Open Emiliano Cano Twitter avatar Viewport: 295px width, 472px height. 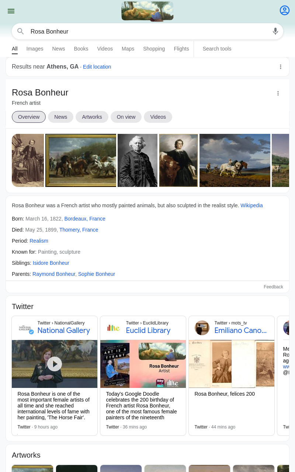coord(202,328)
